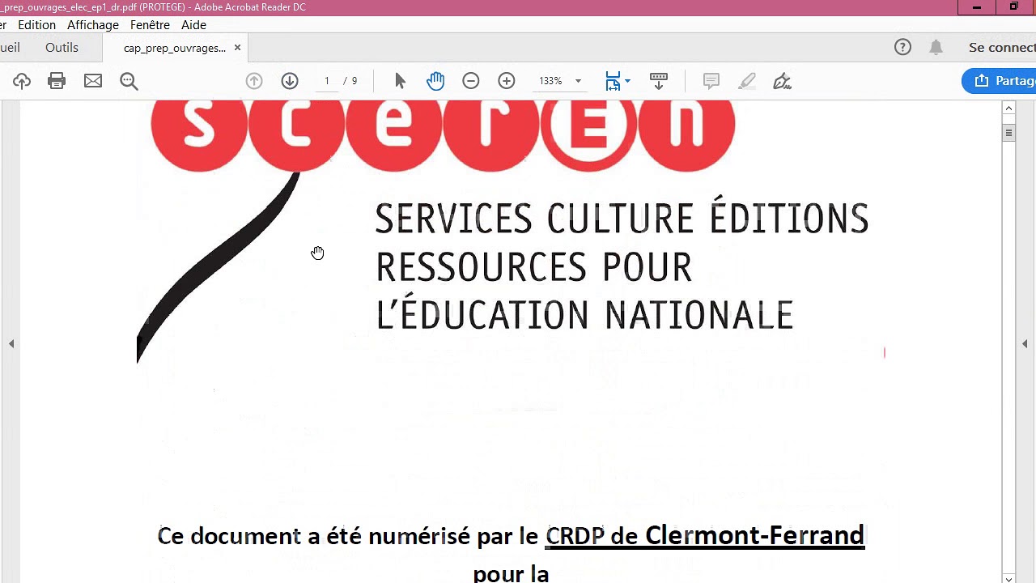Click the CRDP de Clermont-Ferrand underlined text
The height and width of the screenshot is (583, 1036).
705,535
